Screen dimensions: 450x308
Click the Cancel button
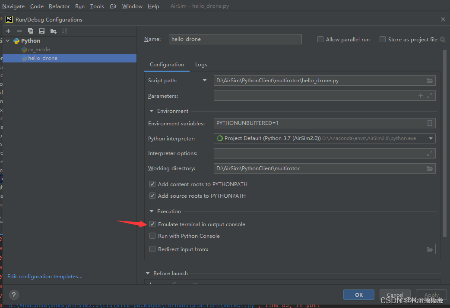(395, 295)
